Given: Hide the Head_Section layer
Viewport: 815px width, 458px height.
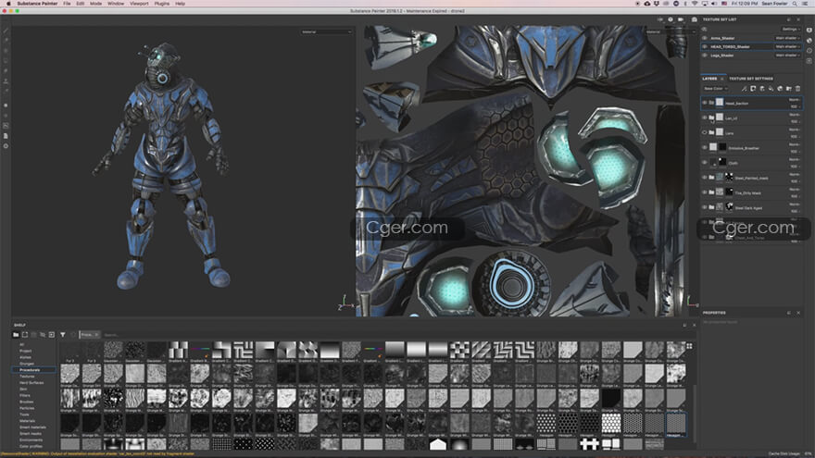Looking at the screenshot, I should point(705,103).
